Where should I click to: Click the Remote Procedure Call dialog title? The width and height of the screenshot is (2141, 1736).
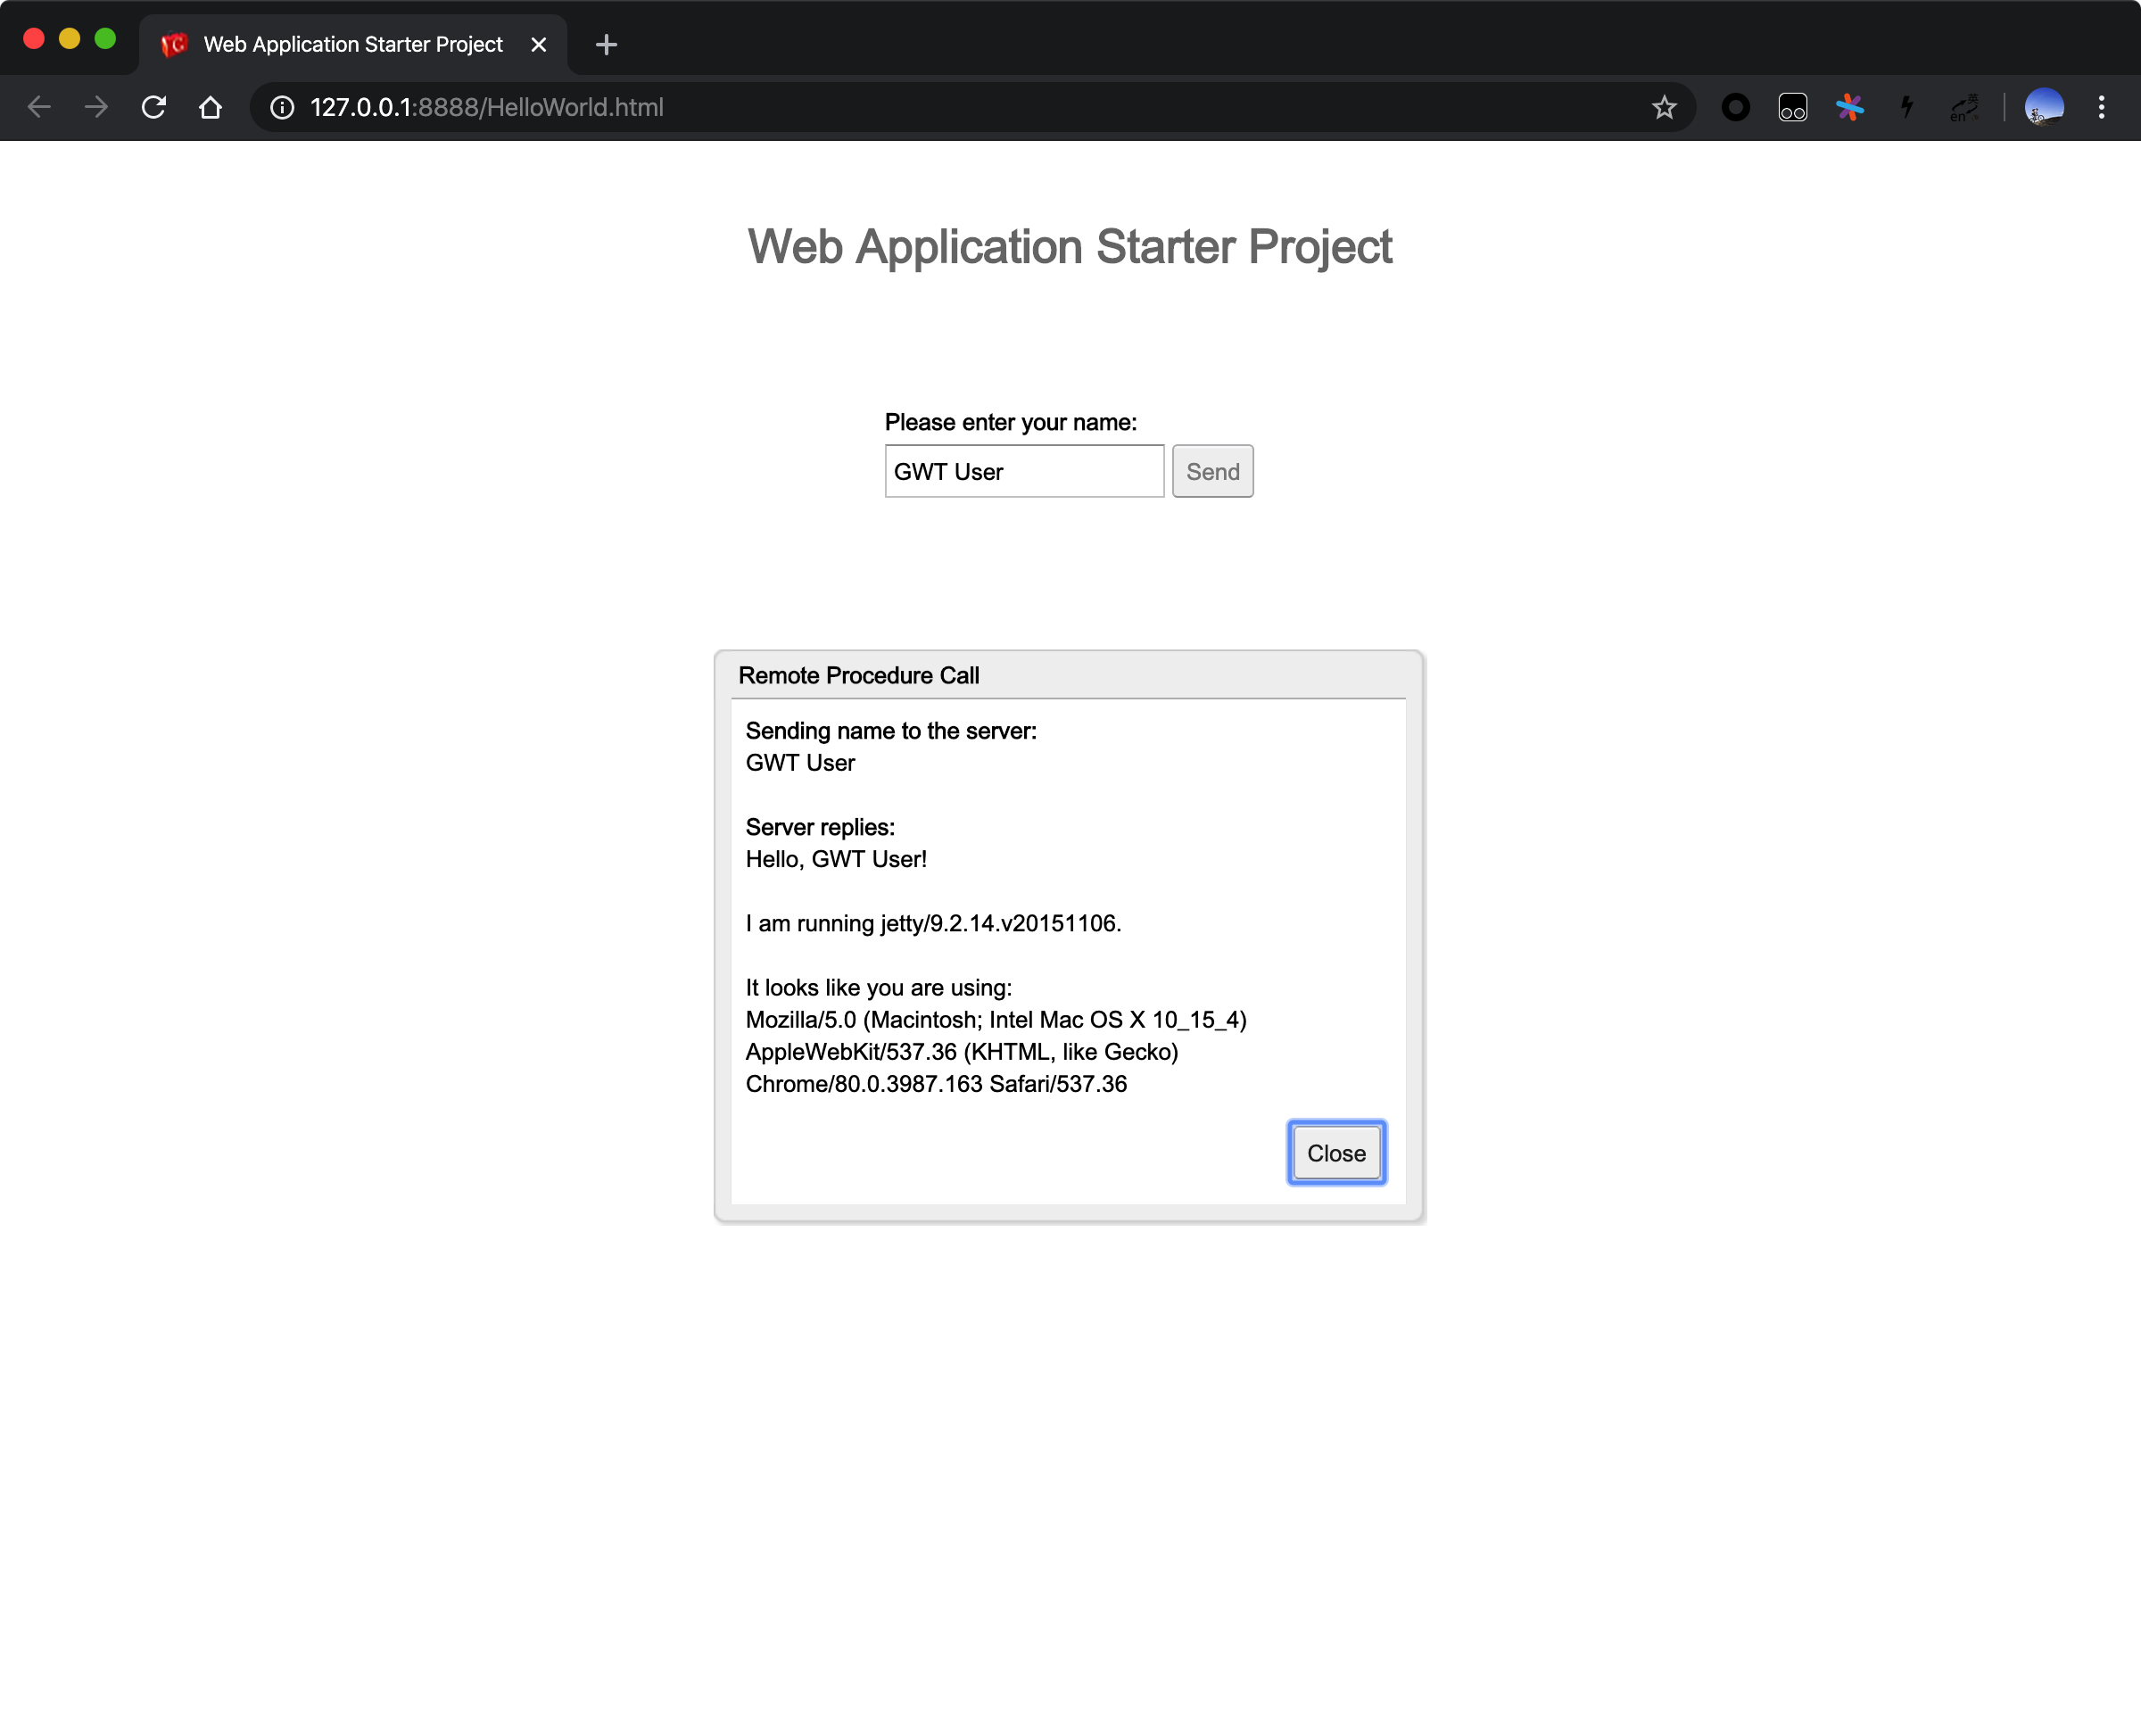(x=858, y=675)
